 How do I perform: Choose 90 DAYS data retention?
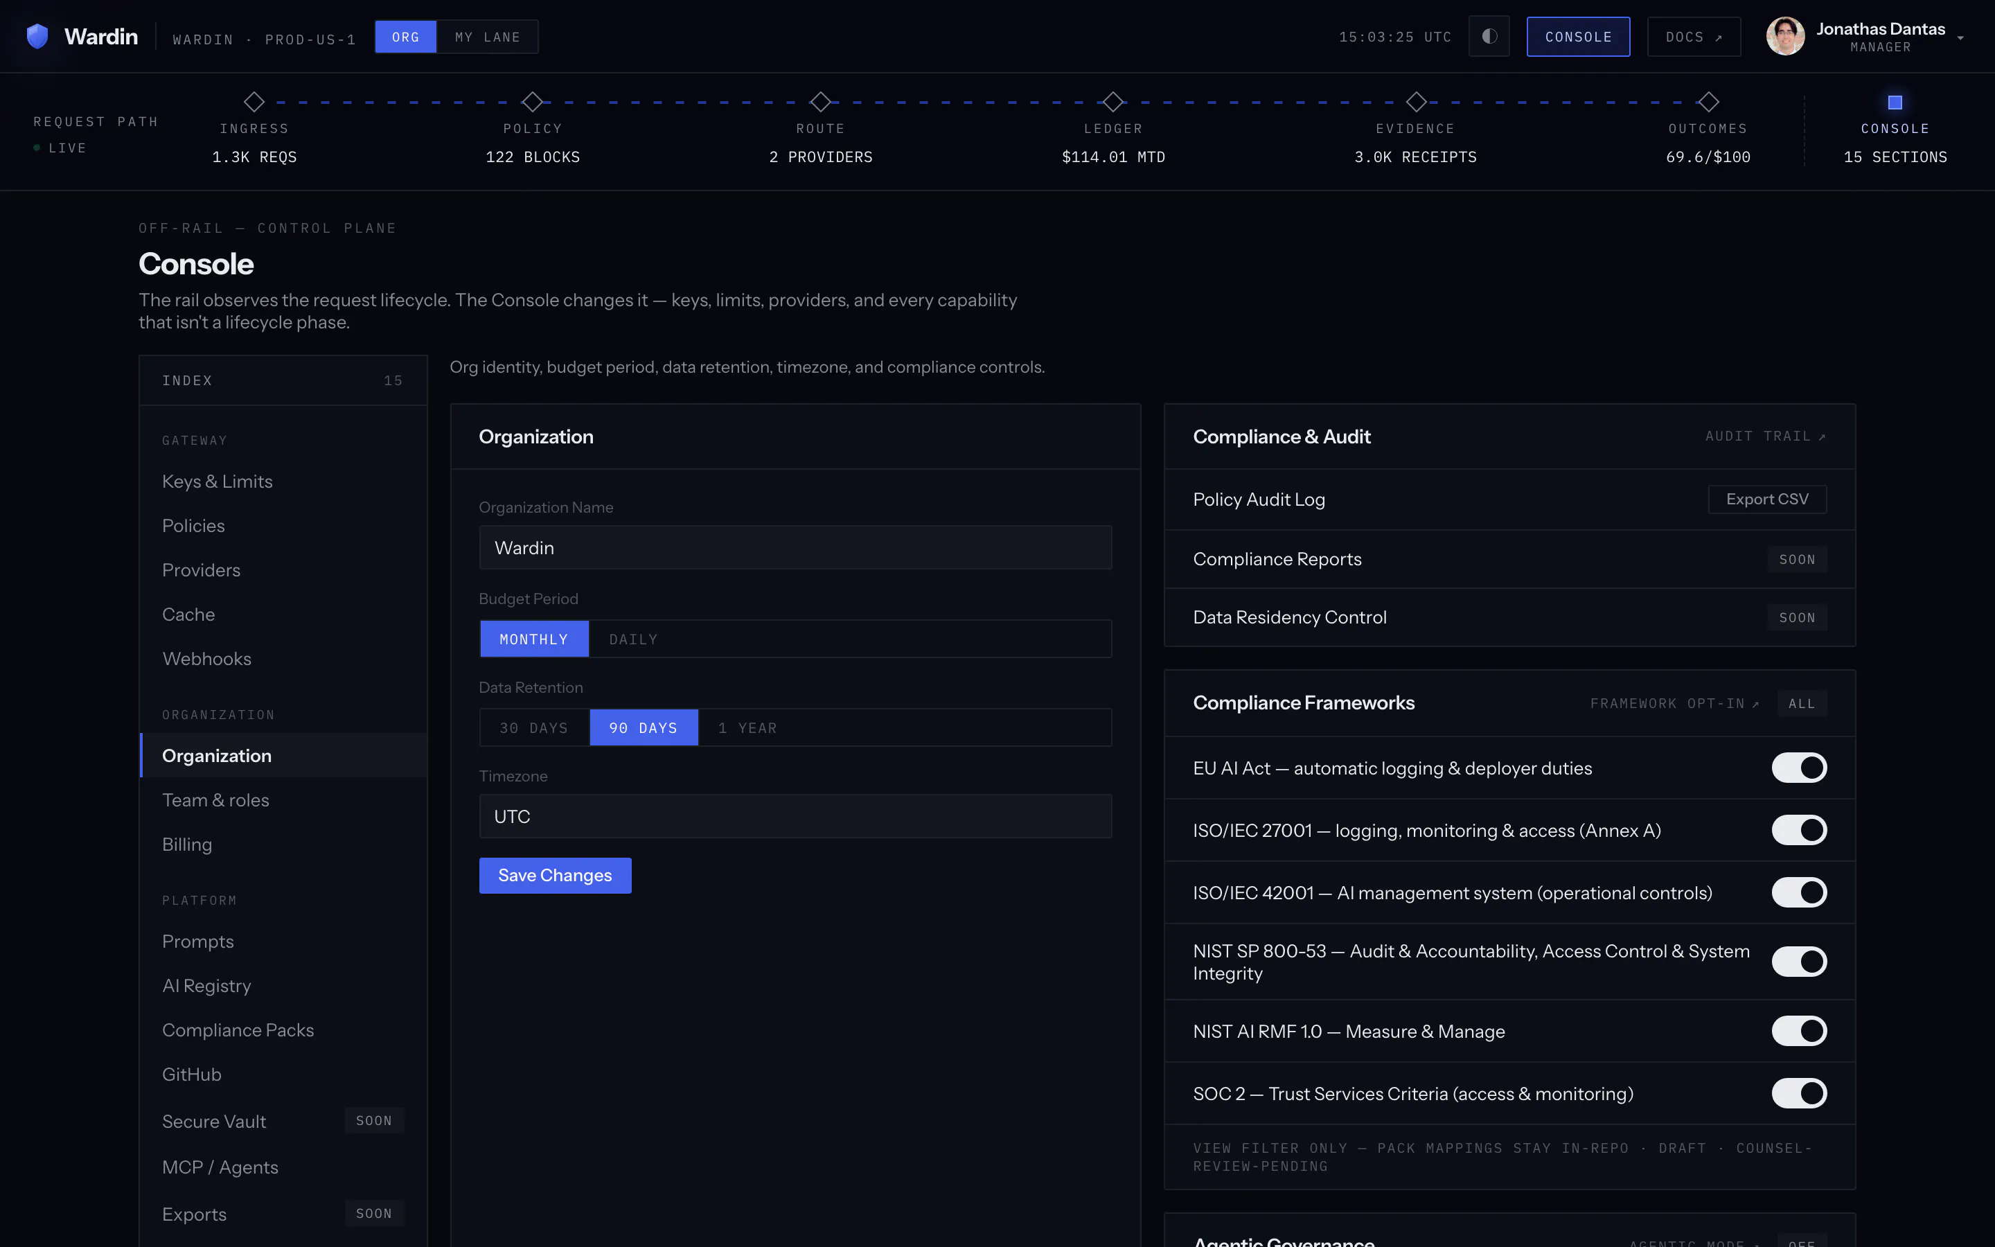point(644,727)
